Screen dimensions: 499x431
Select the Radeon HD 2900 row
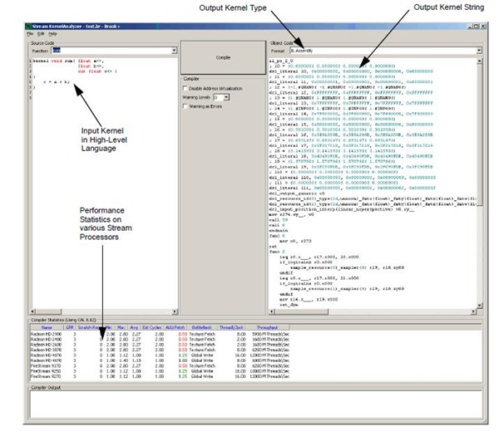(160, 334)
